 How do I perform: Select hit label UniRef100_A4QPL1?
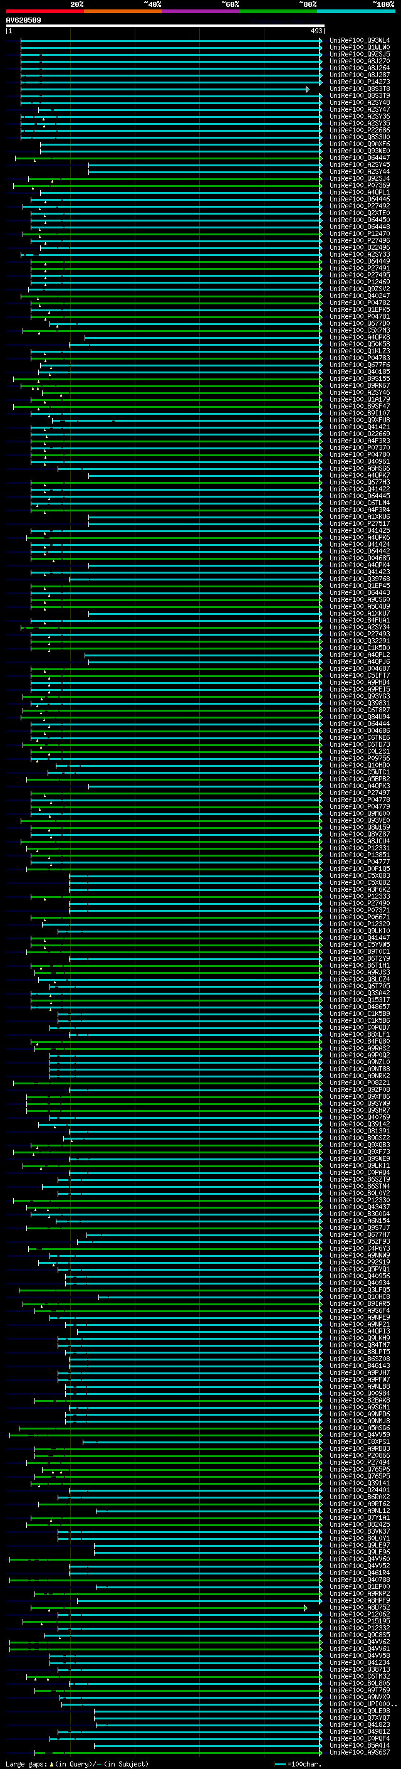pyautogui.click(x=359, y=192)
